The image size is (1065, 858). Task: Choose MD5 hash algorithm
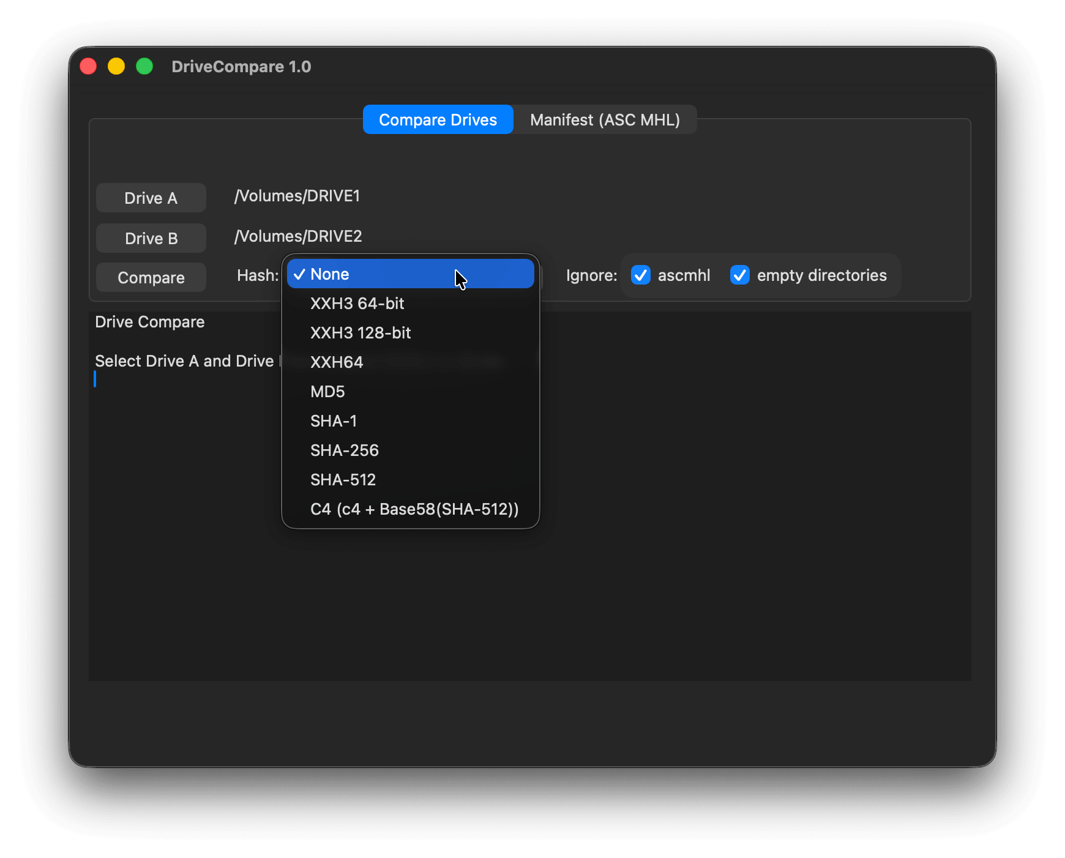(x=410, y=392)
